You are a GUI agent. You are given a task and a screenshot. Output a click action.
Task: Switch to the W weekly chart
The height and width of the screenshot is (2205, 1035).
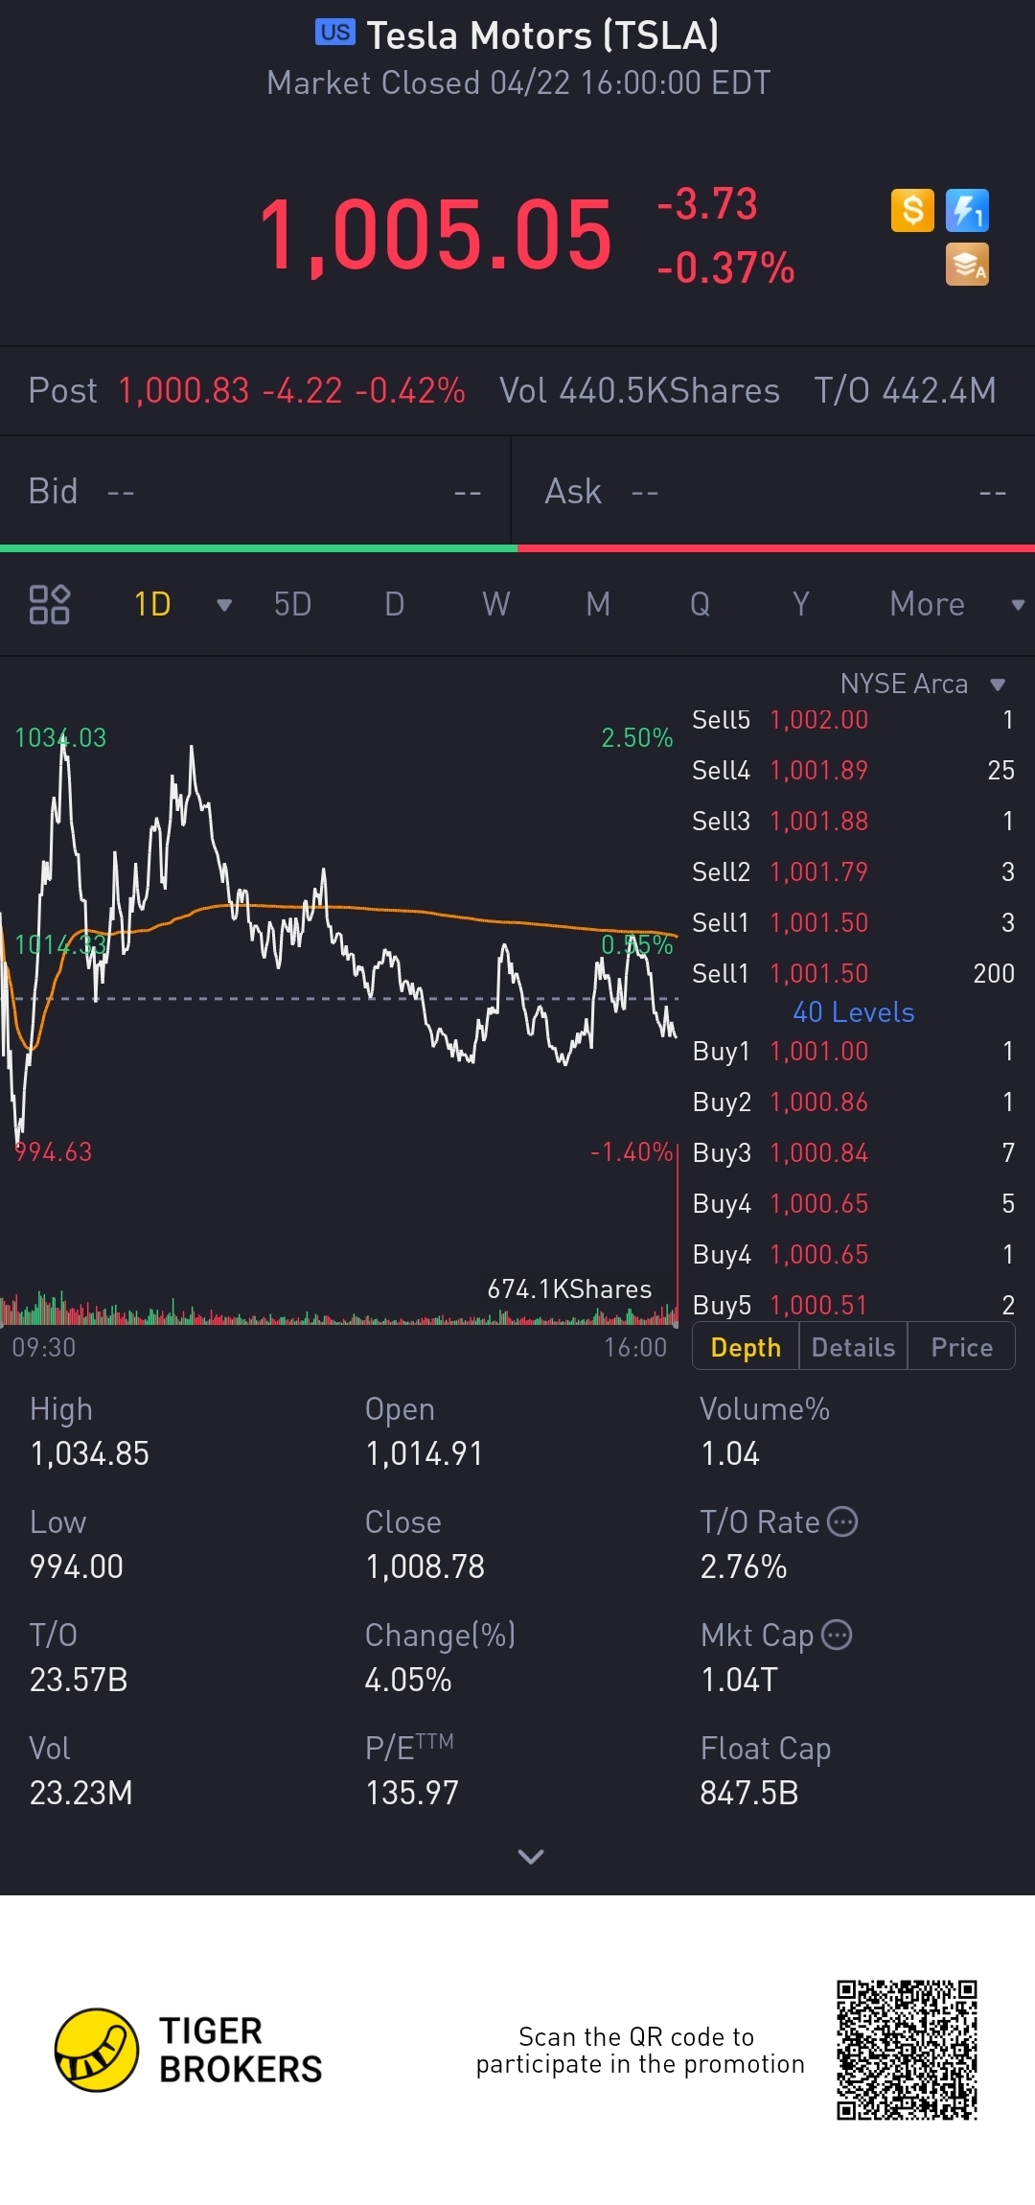pos(495,604)
